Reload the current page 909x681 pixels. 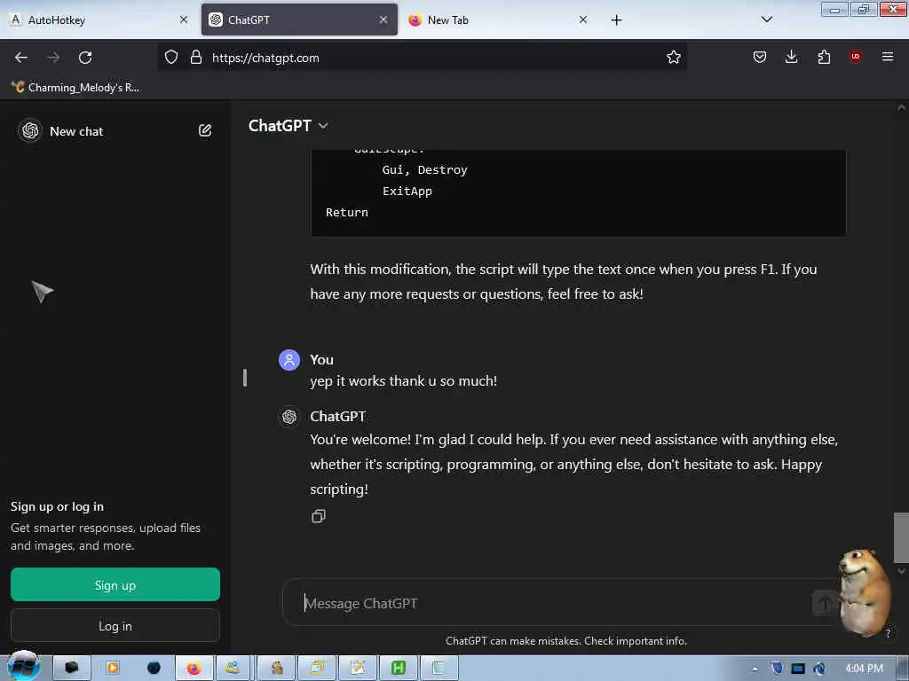point(85,58)
